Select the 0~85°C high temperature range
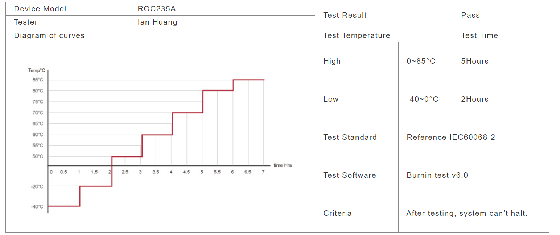Screen dimensions: 560x235 pyautogui.click(x=421, y=61)
